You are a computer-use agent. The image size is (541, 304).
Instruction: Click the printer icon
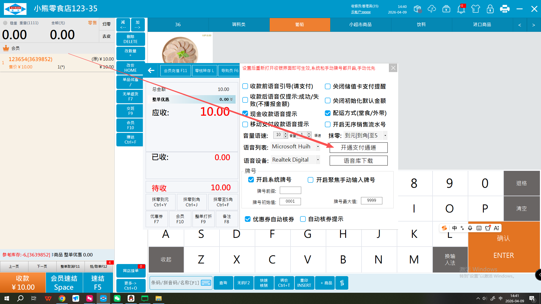[505, 9]
